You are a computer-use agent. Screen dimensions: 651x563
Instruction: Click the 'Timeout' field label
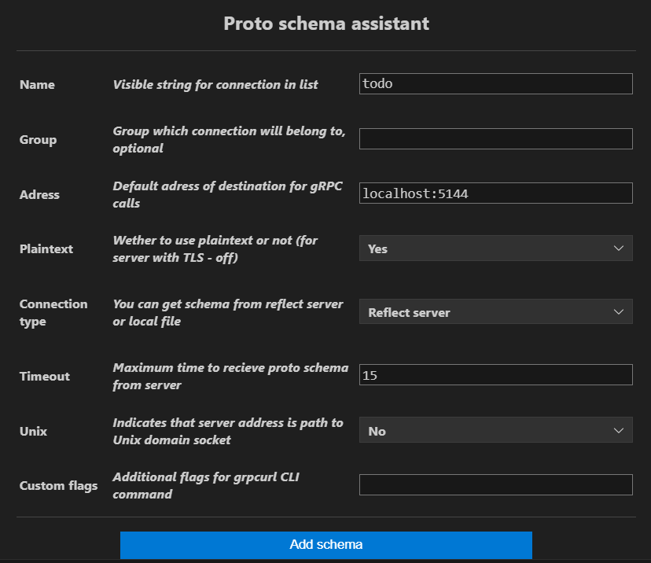pos(44,377)
